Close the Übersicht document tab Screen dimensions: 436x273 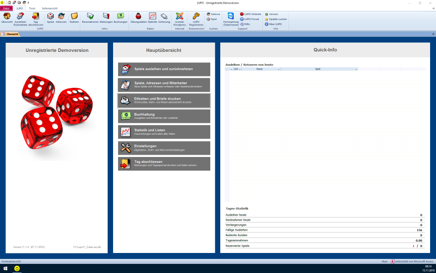click(433, 34)
